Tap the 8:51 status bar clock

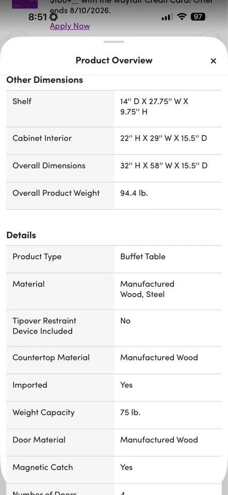(x=38, y=18)
